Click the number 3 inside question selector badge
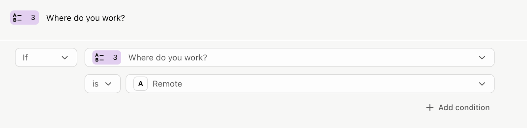The height and width of the screenshot is (128, 527). [115, 58]
